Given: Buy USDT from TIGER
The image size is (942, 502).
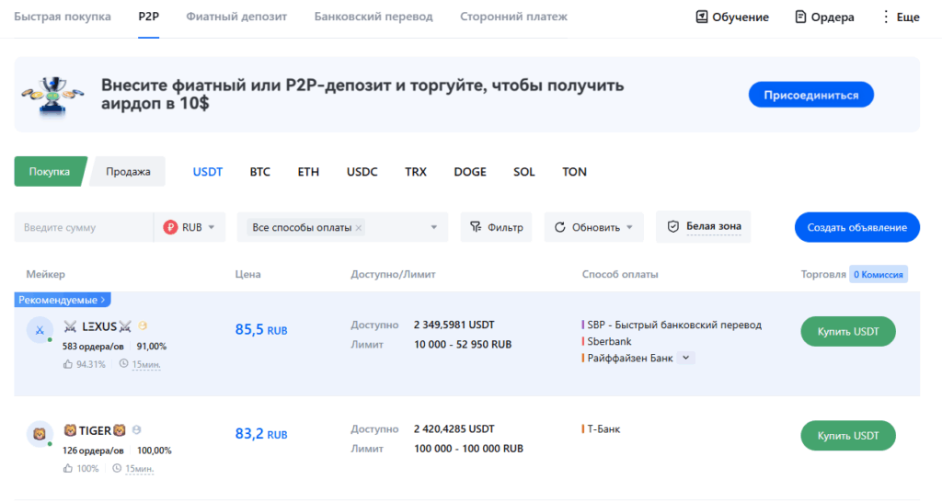Looking at the screenshot, I should (x=847, y=436).
